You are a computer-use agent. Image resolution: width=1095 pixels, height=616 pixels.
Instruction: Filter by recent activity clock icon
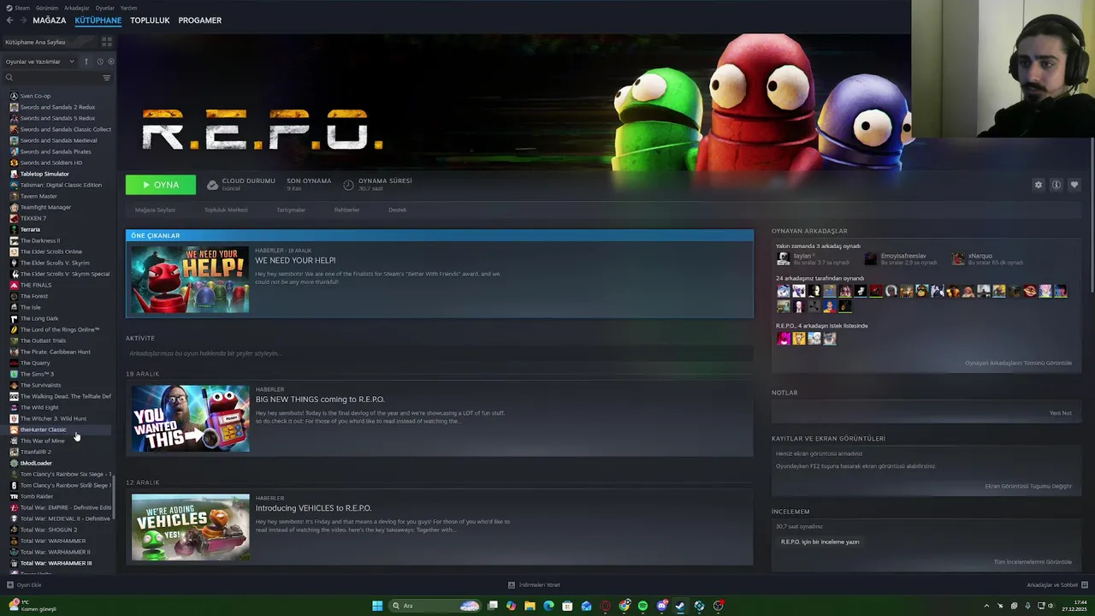[99, 62]
